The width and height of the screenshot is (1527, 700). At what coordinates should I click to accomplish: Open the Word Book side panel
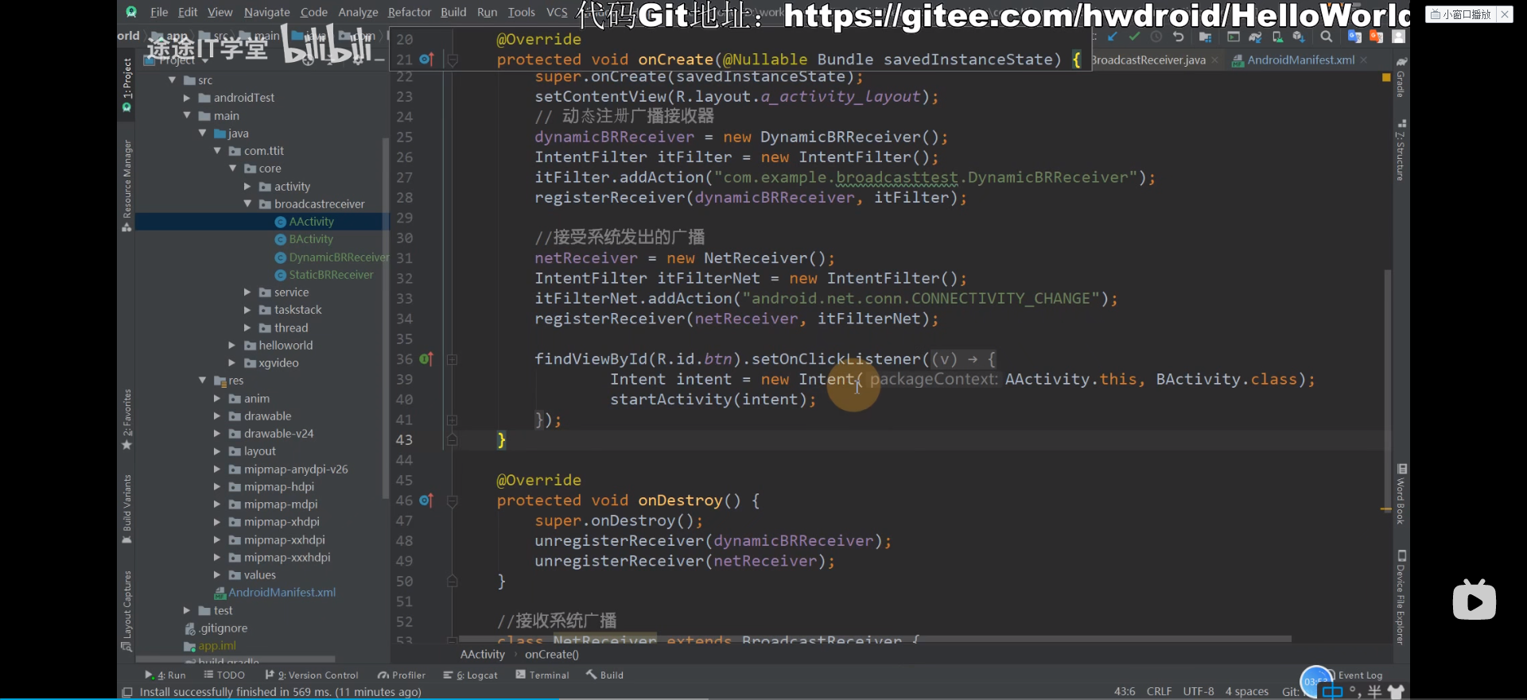click(x=1401, y=494)
